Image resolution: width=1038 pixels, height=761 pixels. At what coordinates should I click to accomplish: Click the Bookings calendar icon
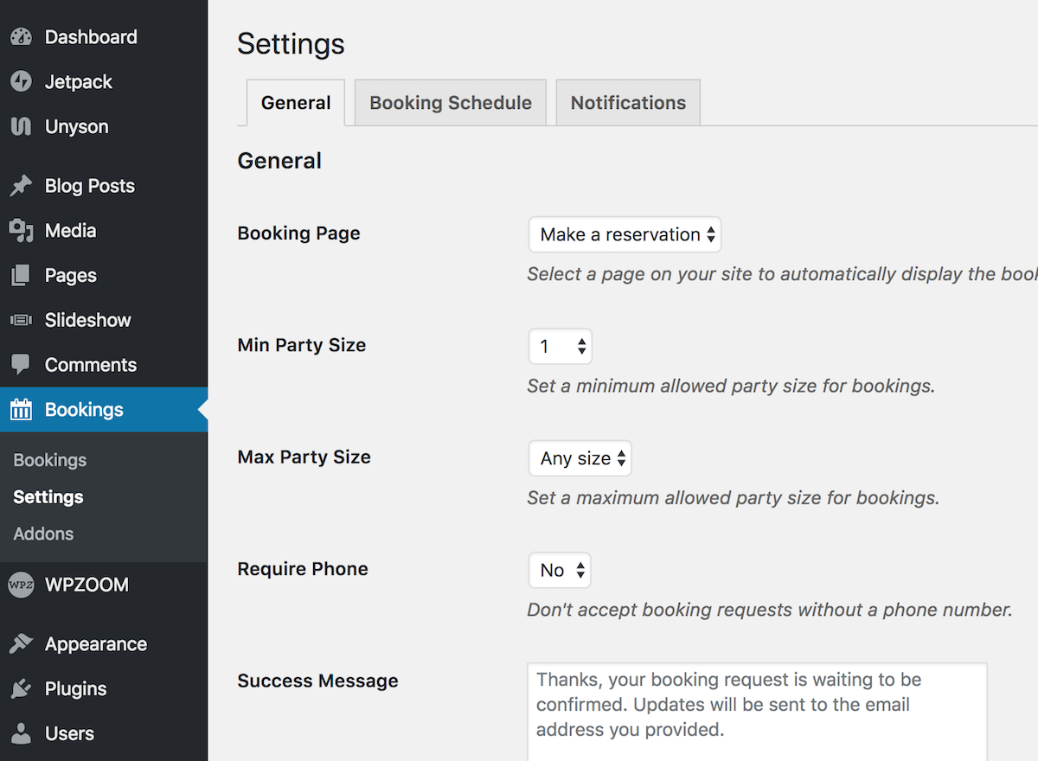click(21, 410)
